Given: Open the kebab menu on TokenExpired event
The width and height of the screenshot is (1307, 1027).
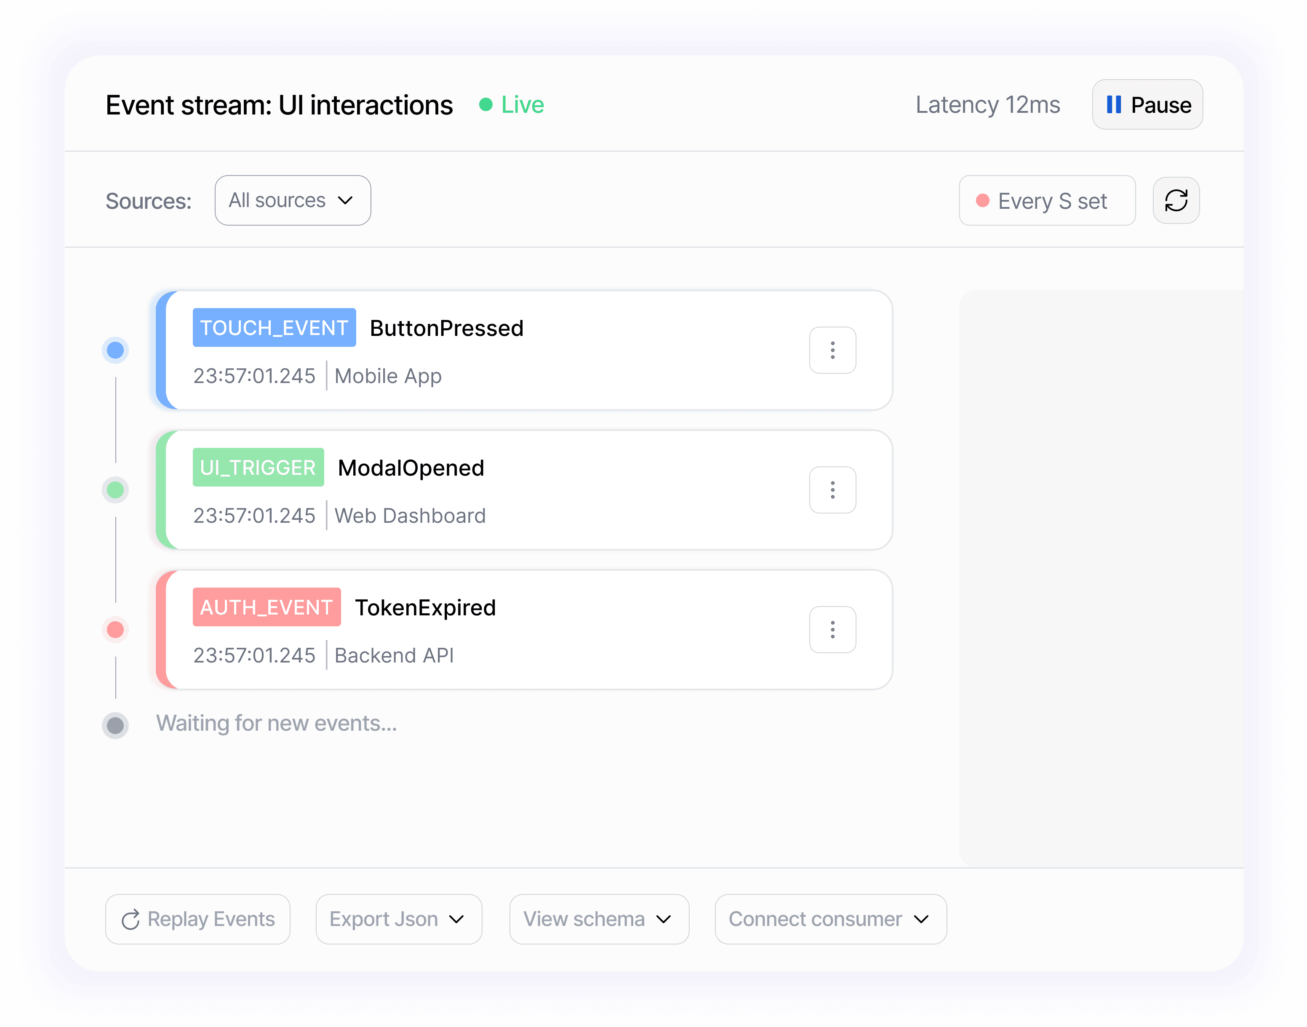Looking at the screenshot, I should click(x=832, y=630).
